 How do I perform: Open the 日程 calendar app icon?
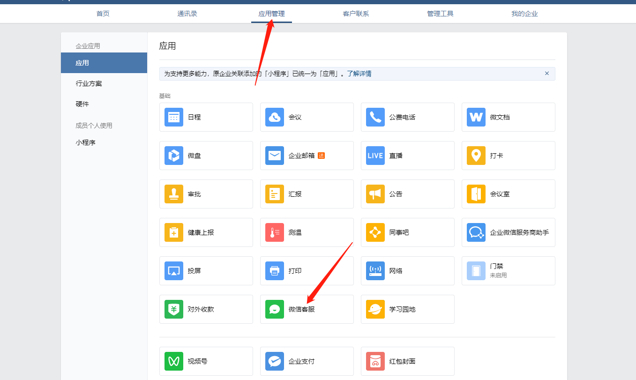tap(174, 117)
